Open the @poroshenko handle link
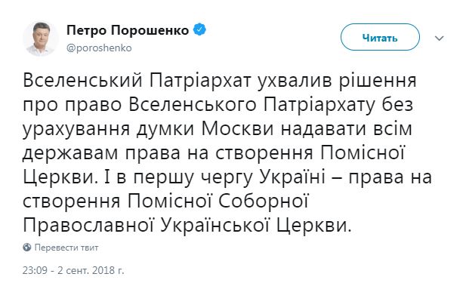466x283 pixels. tap(99, 48)
